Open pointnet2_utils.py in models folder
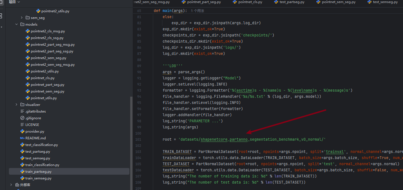Image resolution: width=403 pixels, height=190 pixels. 45,71
